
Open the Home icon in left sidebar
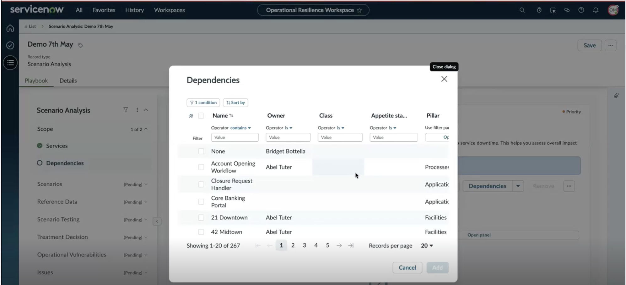(10, 28)
